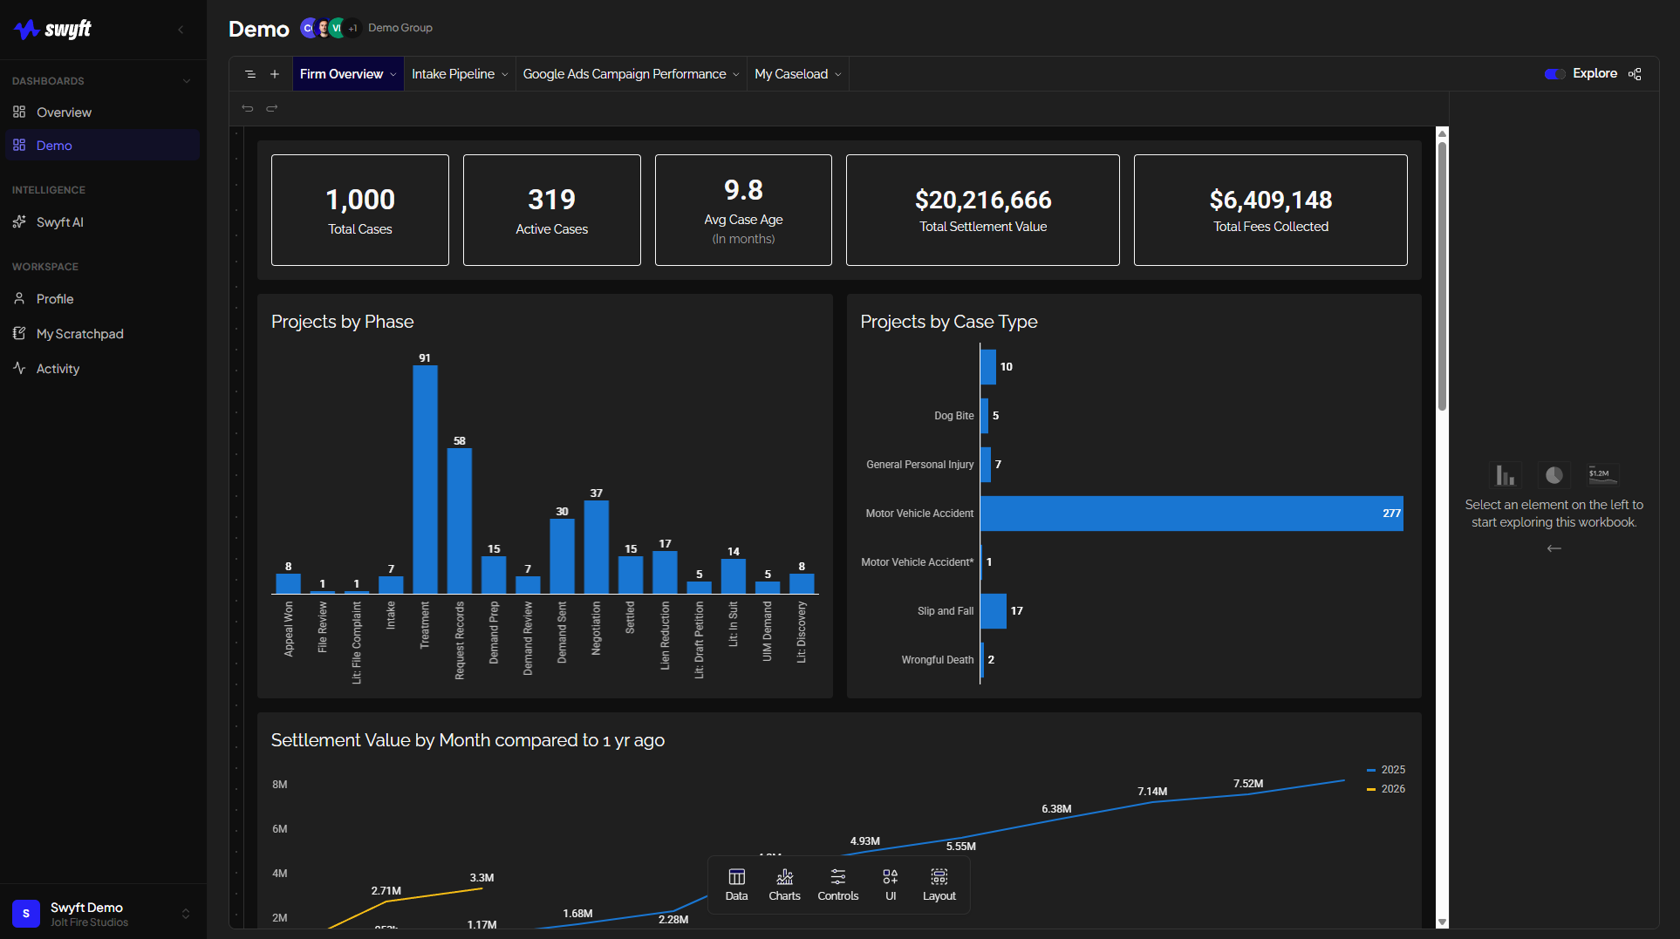Click the 7.52M data point label
Viewport: 1680px width, 939px height.
(1248, 784)
